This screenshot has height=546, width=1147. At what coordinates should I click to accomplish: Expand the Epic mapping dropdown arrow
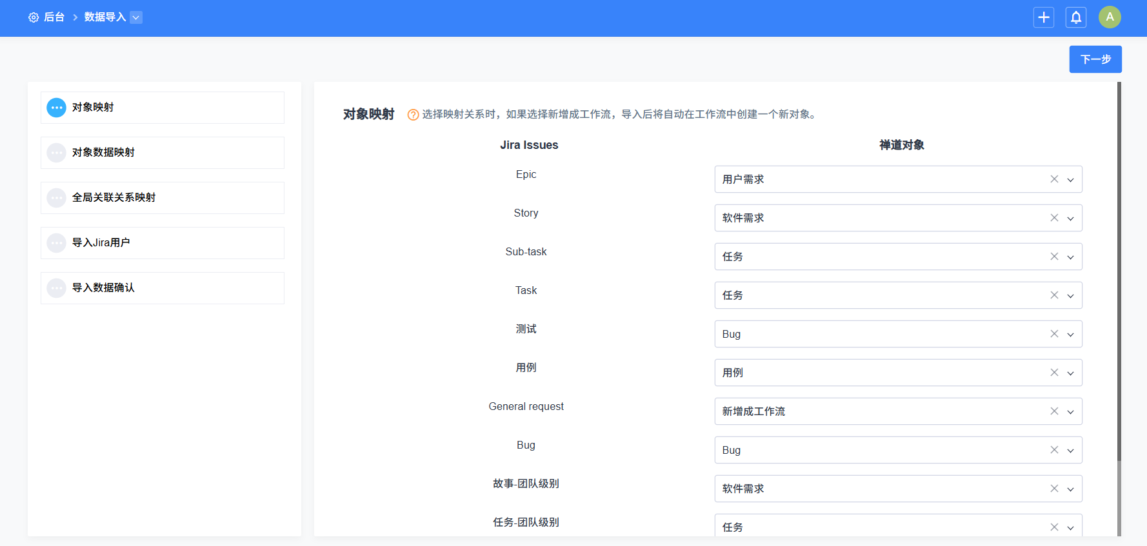[x=1070, y=180]
